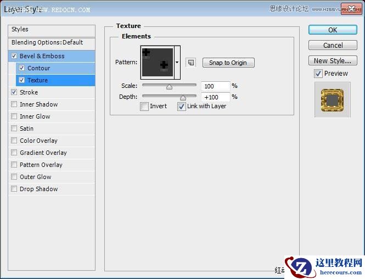Enable the Satin checkbox
365x279 pixels.
[x=14, y=129]
